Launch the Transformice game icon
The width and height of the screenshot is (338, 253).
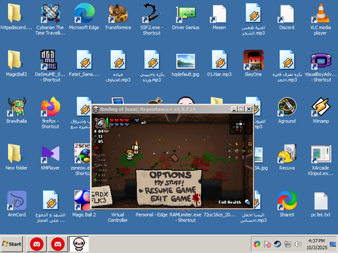(x=118, y=14)
